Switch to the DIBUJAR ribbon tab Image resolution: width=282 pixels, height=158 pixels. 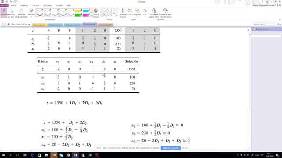pyautogui.click(x=35, y=6)
